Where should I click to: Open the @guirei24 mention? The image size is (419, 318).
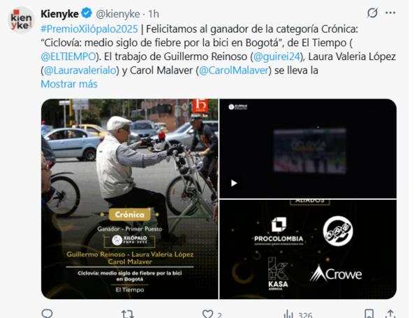pyautogui.click(x=277, y=57)
